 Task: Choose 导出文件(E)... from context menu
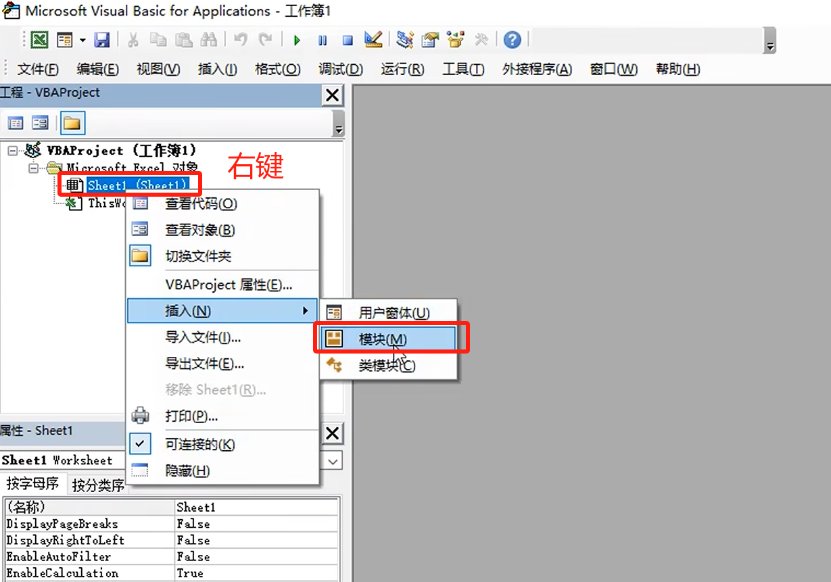tap(222, 364)
